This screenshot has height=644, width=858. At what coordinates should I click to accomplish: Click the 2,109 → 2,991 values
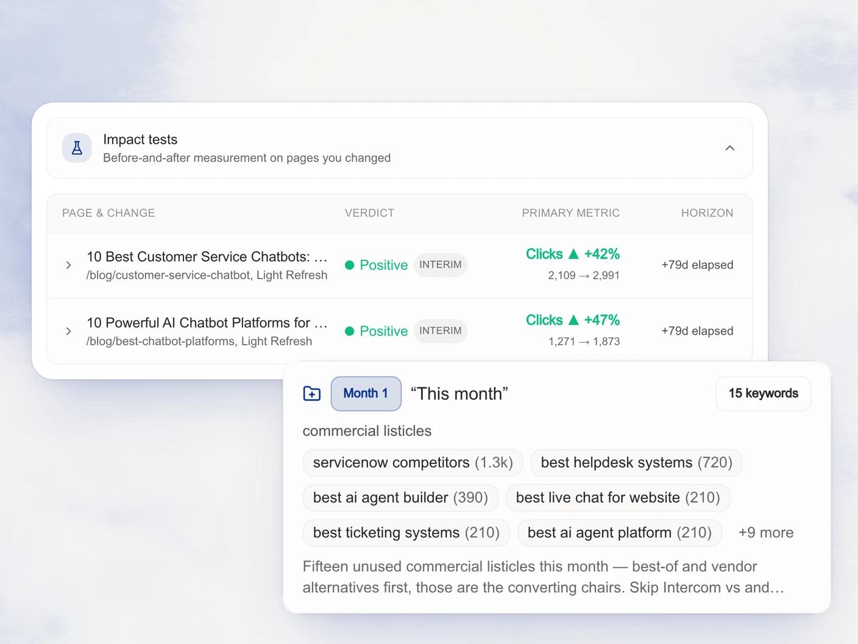pyautogui.click(x=584, y=276)
